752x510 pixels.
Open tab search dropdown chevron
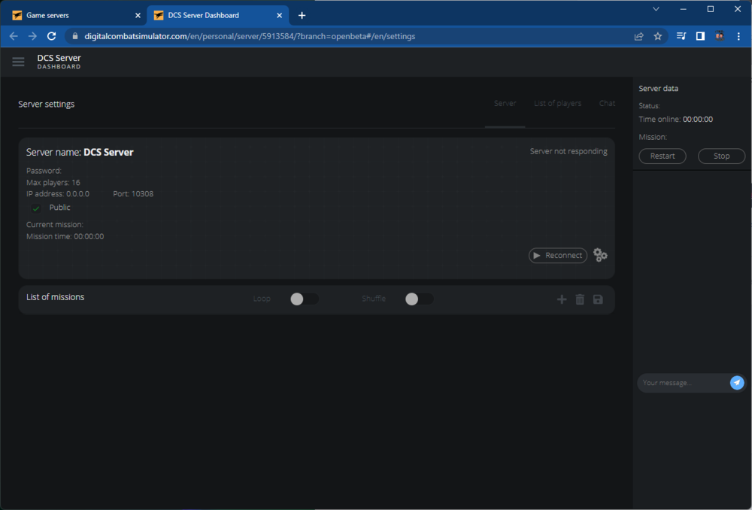pos(656,9)
